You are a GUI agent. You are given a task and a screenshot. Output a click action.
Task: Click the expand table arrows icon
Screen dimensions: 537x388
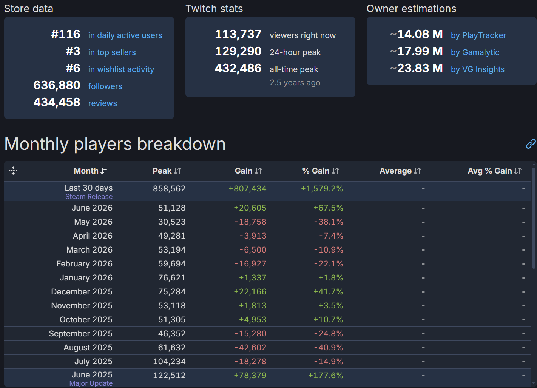pos(13,171)
